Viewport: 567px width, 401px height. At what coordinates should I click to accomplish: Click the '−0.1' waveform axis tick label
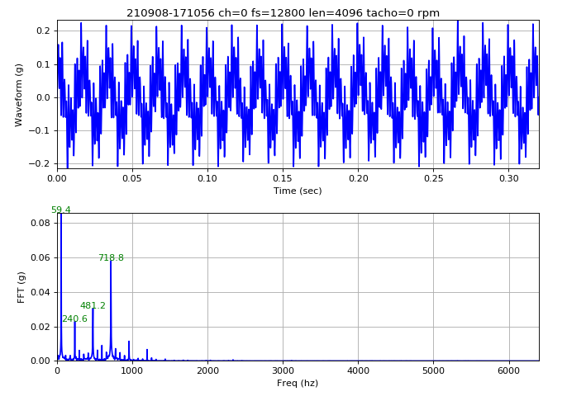point(39,130)
